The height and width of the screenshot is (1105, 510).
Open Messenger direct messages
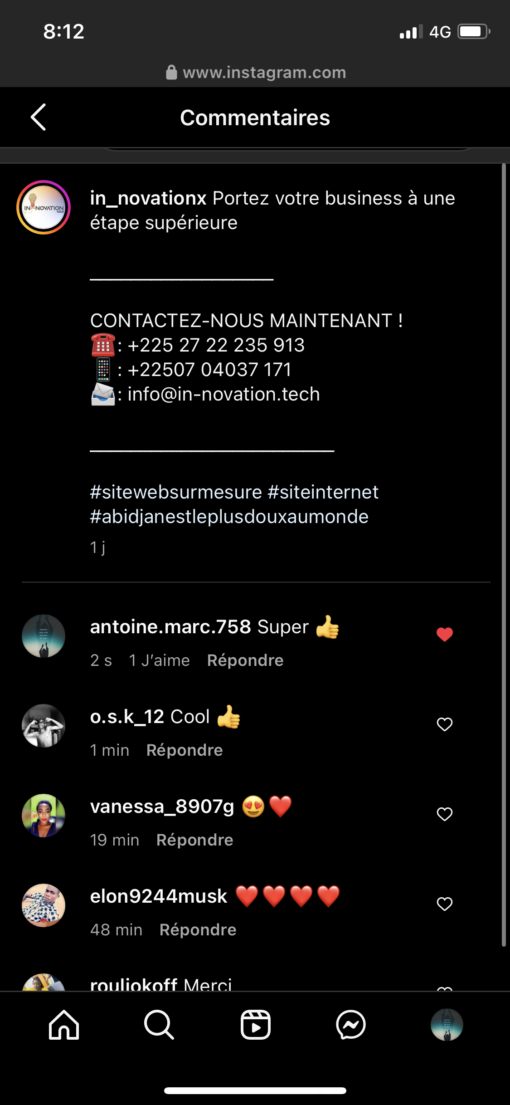(351, 1025)
